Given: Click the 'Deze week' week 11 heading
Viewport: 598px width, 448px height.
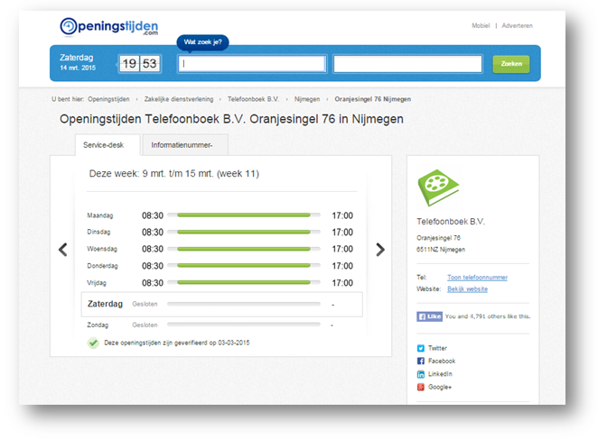Looking at the screenshot, I should (x=174, y=174).
